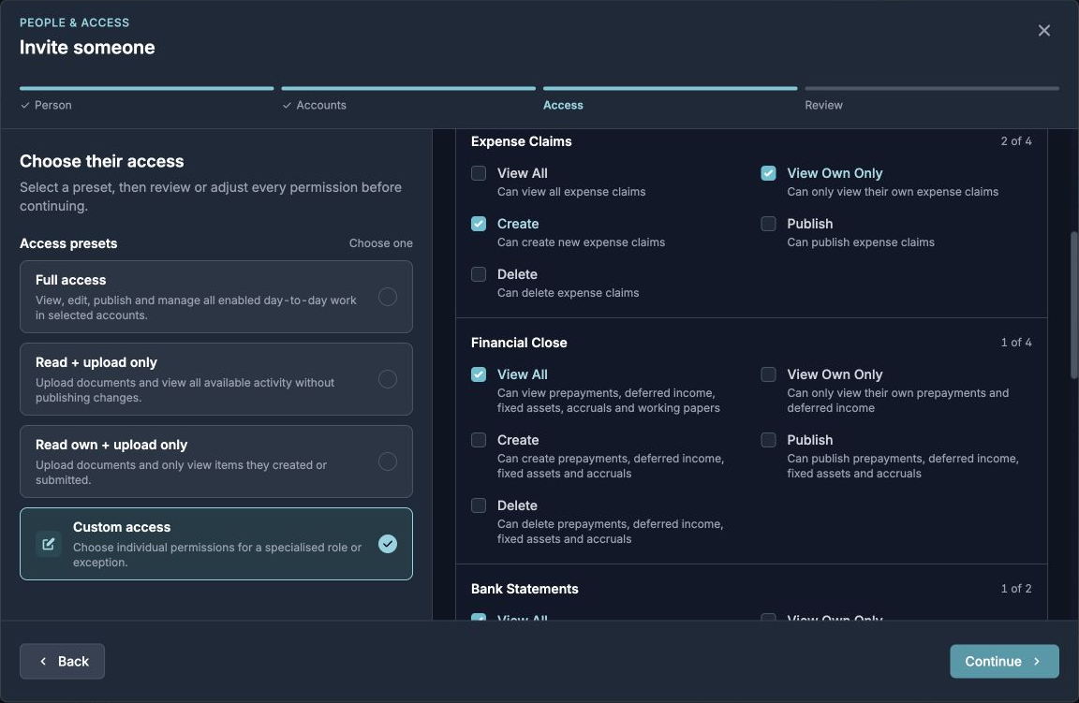Screen dimensions: 1079x703
Task: Click the 'Can publish expense claims' description
Action: [861, 242]
